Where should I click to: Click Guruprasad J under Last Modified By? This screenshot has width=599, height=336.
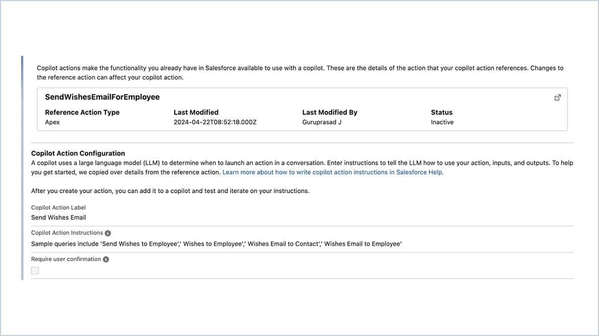tap(323, 122)
